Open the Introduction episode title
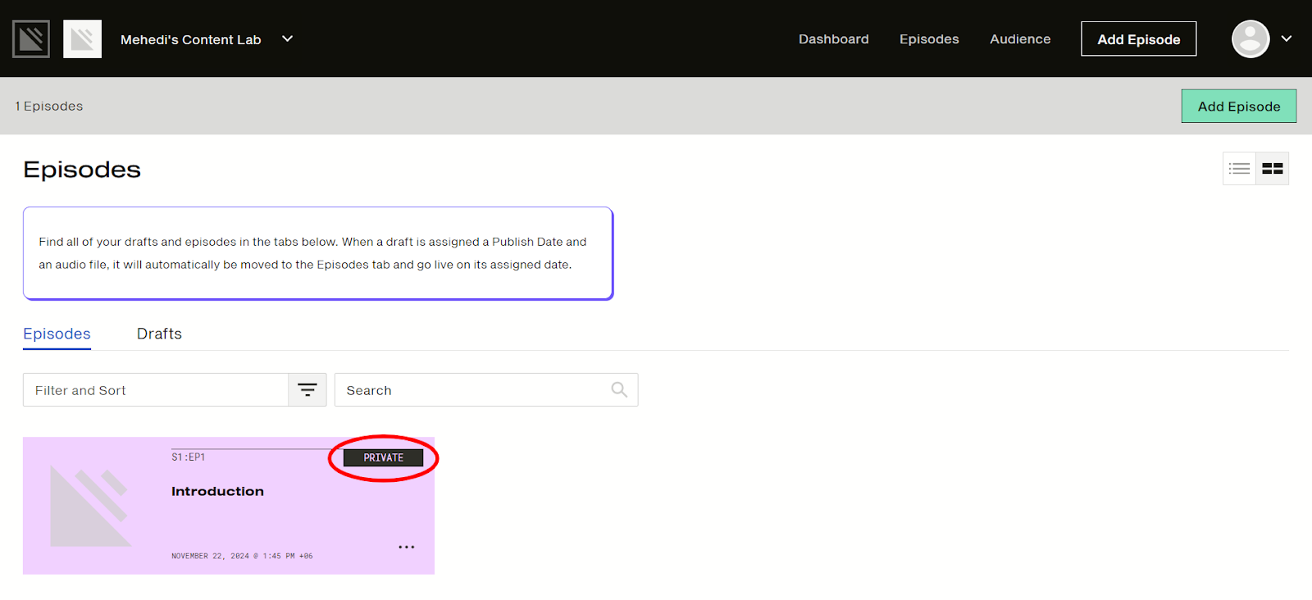Image resolution: width=1312 pixels, height=600 pixels. coord(217,491)
